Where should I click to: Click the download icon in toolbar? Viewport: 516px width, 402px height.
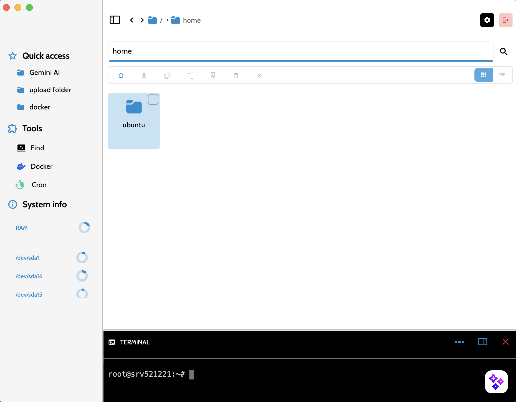(144, 75)
